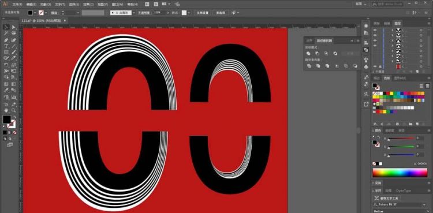
Task: Swap fill and stroke arrow in toolbox
Action: [14, 117]
